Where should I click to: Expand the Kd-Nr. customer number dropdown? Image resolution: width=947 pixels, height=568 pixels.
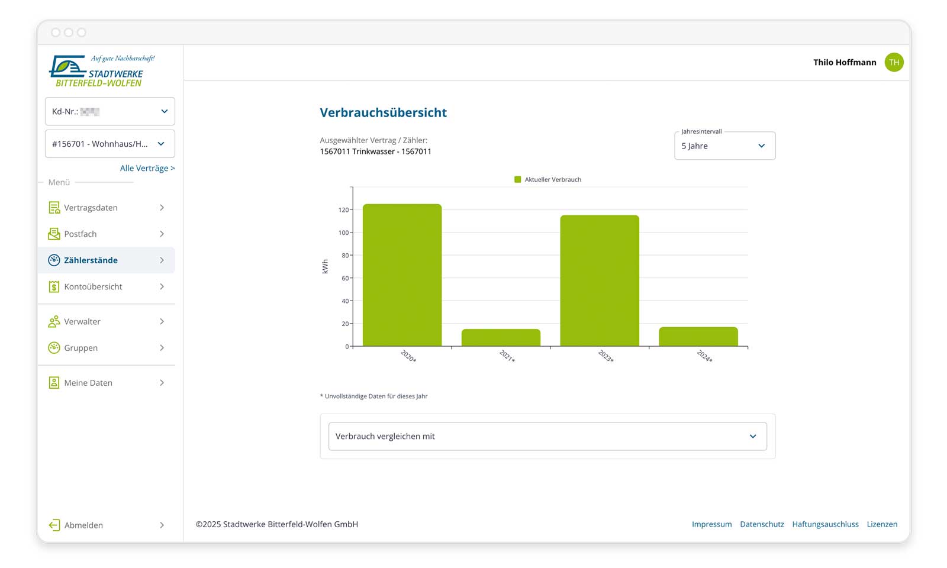tap(110, 111)
